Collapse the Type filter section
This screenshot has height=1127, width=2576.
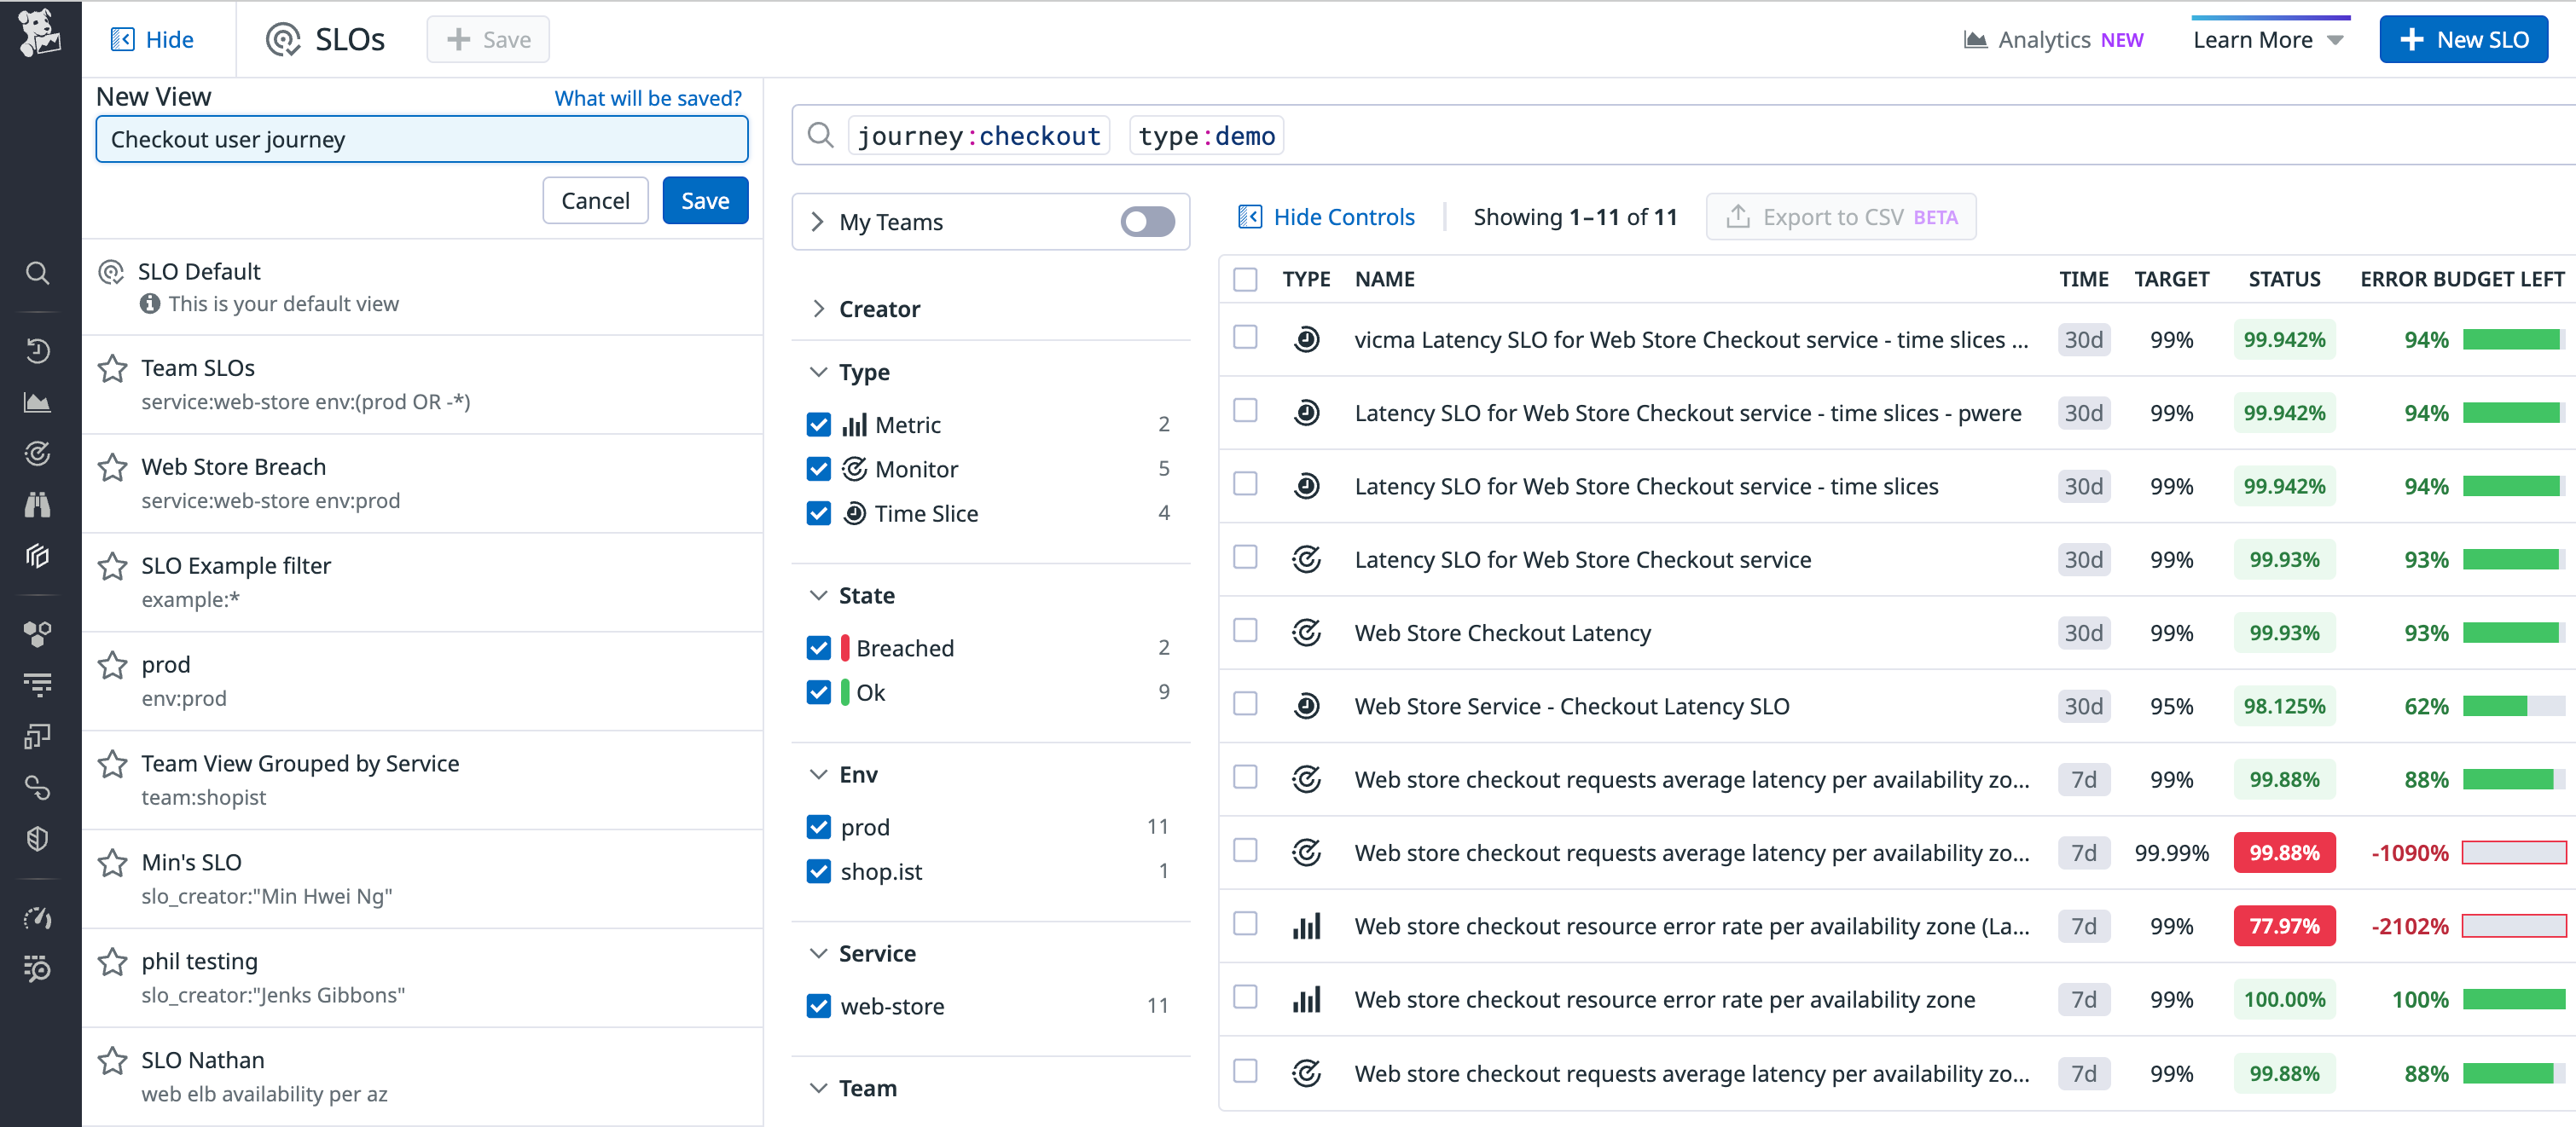[x=818, y=371]
